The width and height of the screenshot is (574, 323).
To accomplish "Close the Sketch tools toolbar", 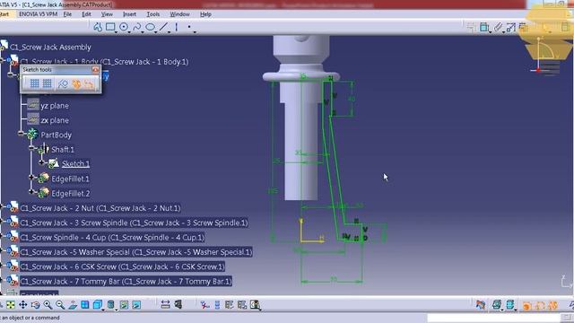I will click(96, 70).
